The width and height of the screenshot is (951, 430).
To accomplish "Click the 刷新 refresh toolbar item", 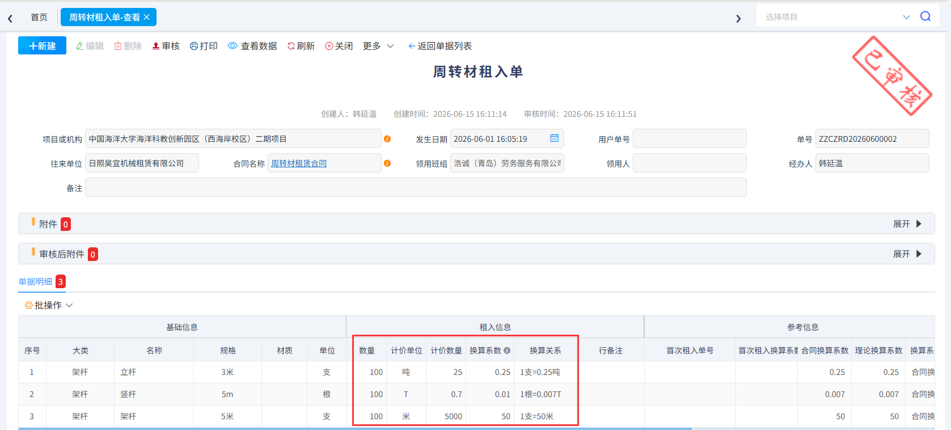I will [301, 46].
